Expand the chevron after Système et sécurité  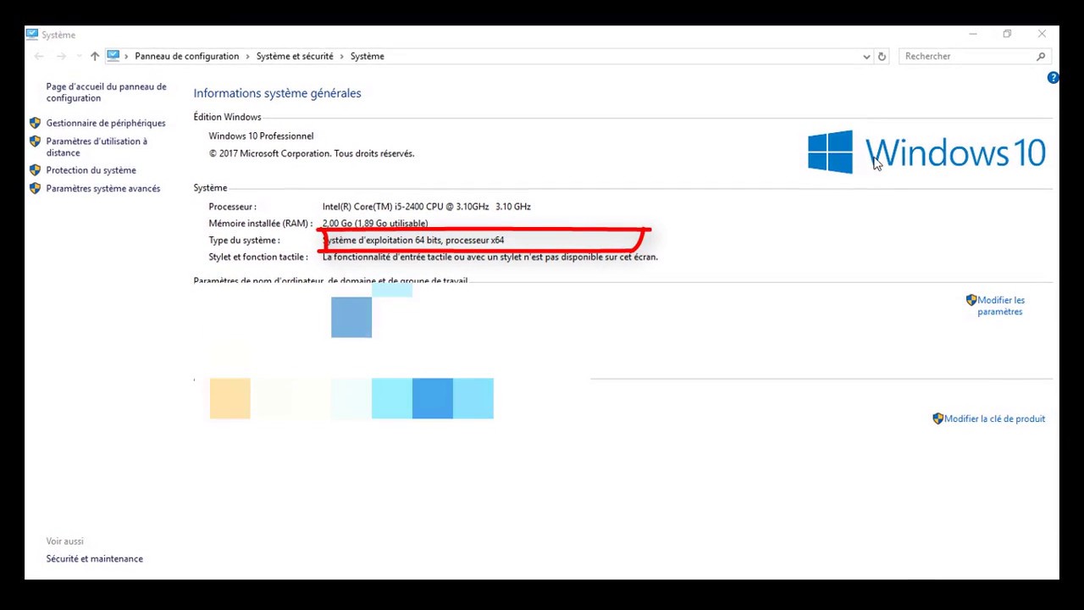click(342, 56)
